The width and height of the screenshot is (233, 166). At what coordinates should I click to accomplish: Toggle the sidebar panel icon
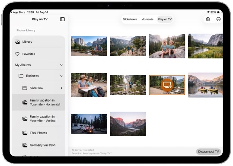click(62, 19)
